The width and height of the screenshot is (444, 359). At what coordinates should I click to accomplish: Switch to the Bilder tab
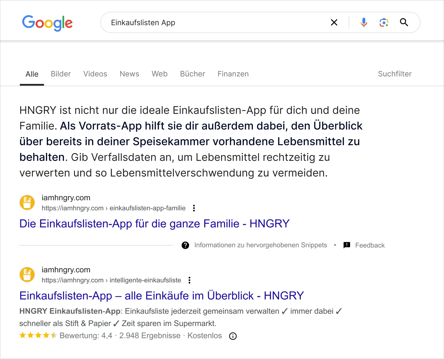(61, 74)
